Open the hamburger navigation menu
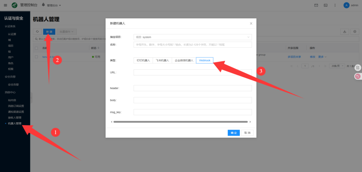 5,5
